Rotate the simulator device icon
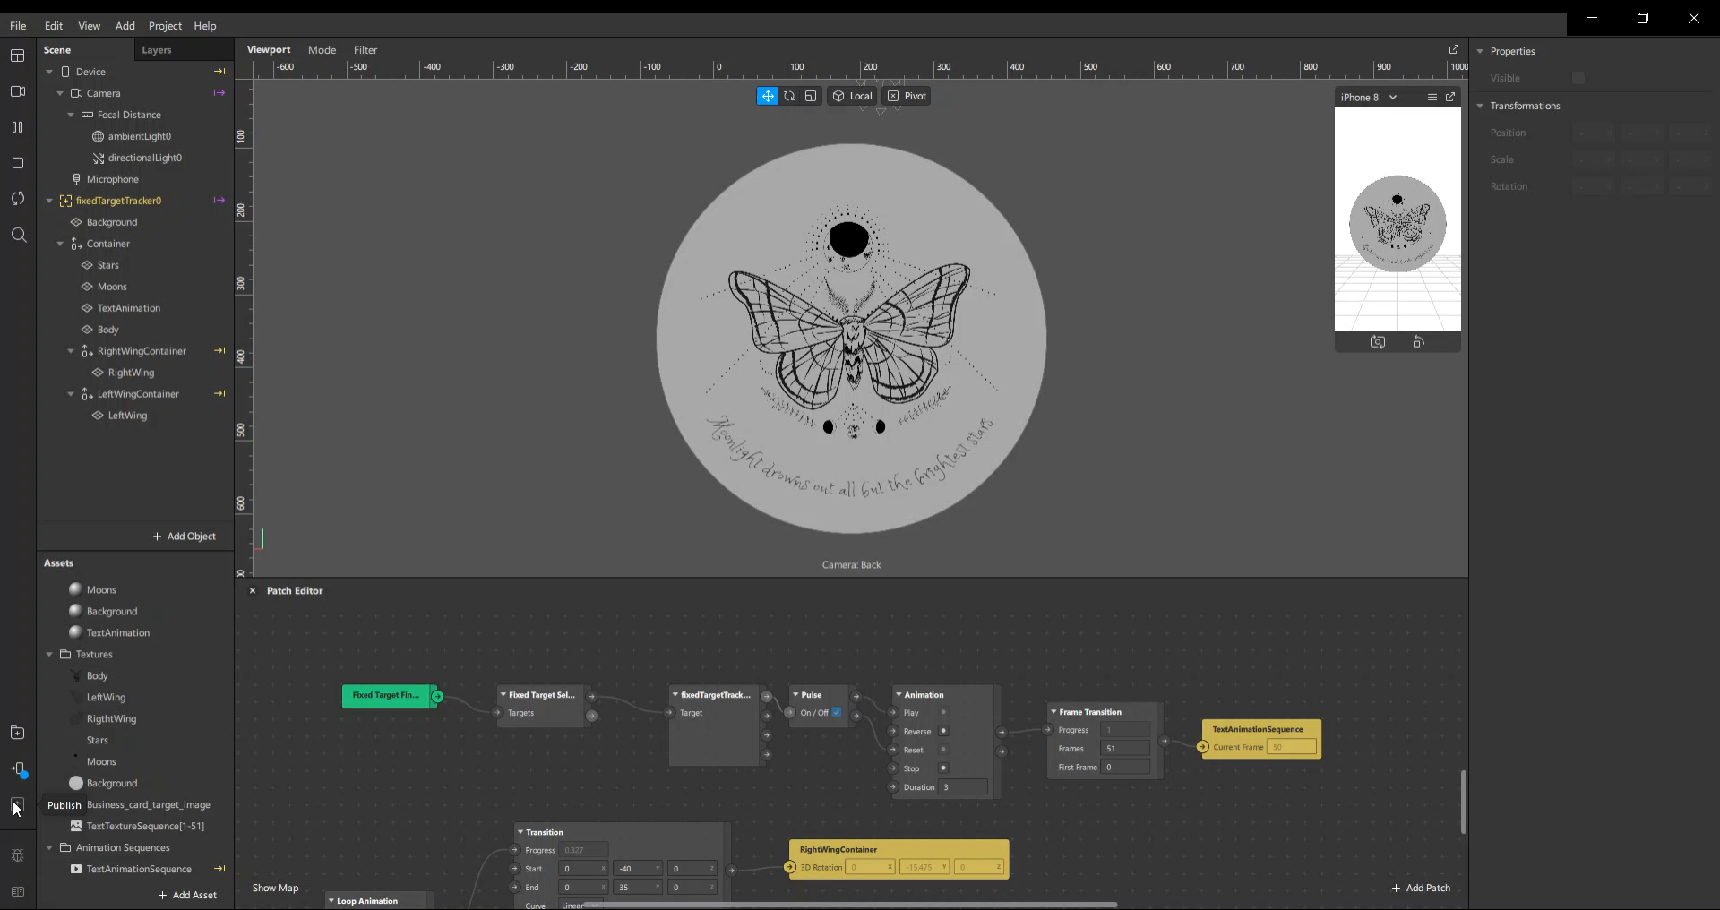The width and height of the screenshot is (1720, 910). tap(1419, 342)
